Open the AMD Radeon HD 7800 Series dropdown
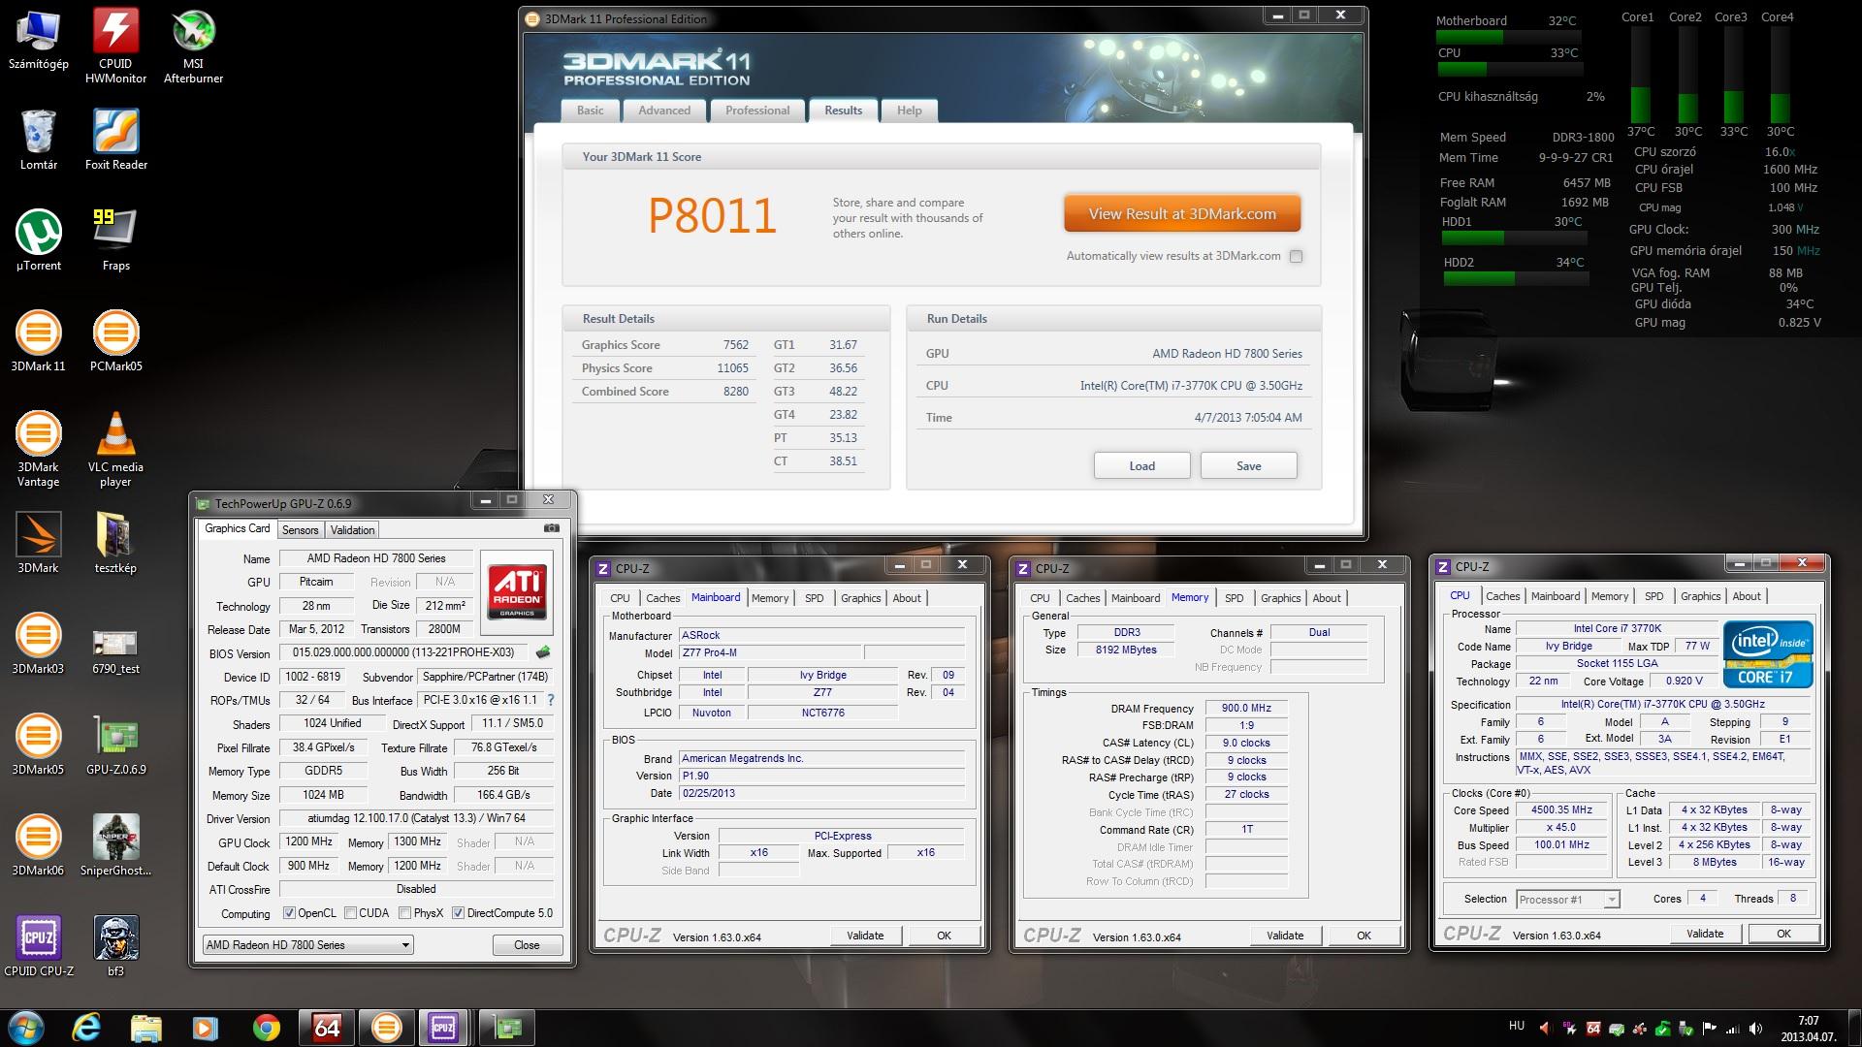The width and height of the screenshot is (1862, 1047). point(308,945)
